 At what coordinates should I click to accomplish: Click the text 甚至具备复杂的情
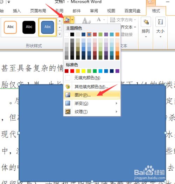pos(32,68)
